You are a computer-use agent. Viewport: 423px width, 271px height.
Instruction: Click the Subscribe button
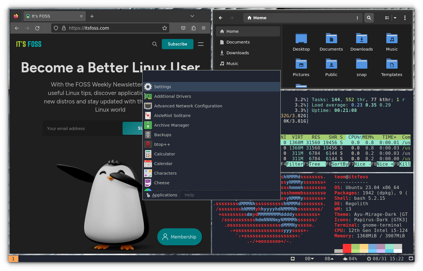[177, 44]
